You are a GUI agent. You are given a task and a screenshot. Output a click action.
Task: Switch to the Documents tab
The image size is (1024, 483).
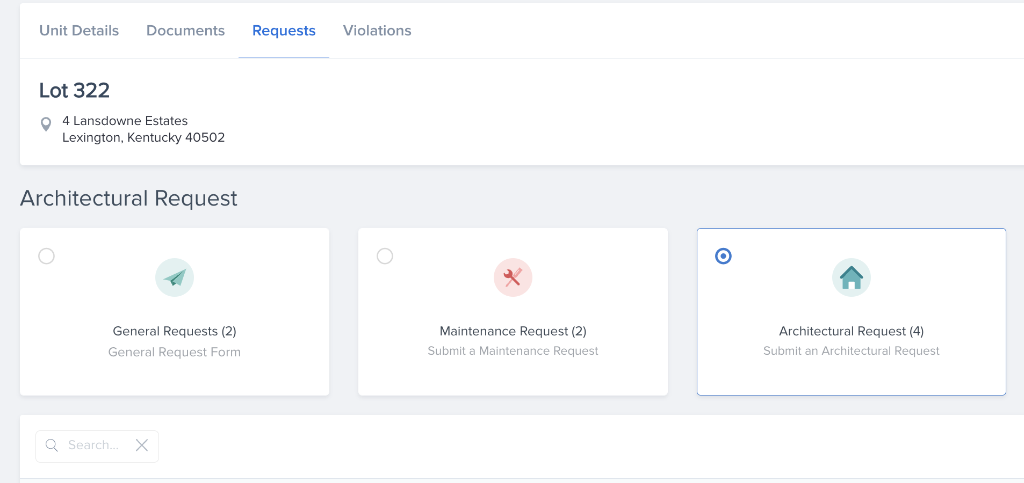tap(185, 31)
